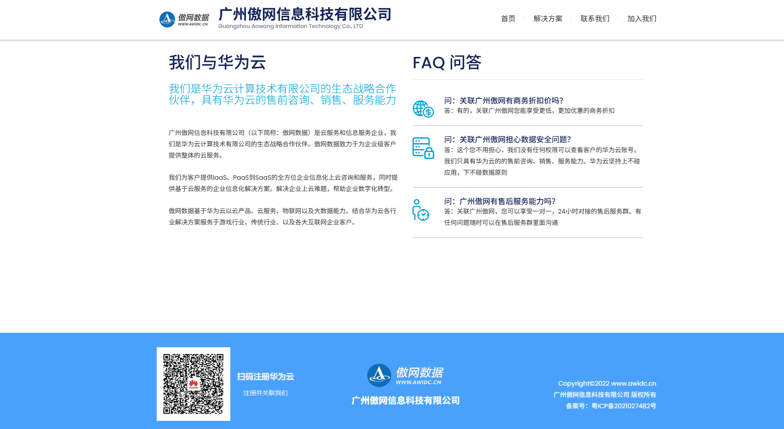Screen dimensions: 784x429
Task: Click the 我们与华为云 section heading
Action: tap(217, 62)
